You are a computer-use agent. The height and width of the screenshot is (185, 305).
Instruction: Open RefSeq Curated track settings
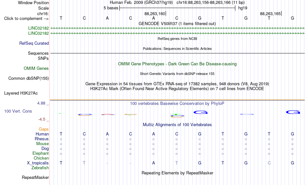click(x=34, y=43)
